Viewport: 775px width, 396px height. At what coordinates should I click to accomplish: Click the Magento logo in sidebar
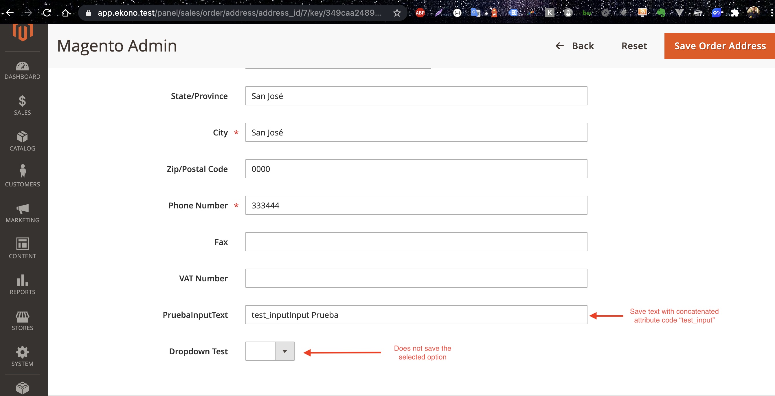(23, 32)
